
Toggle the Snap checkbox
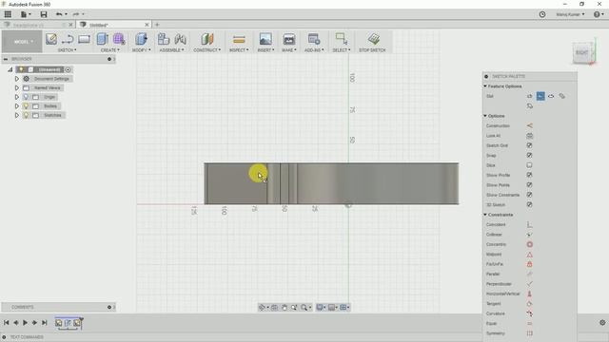[529, 155]
